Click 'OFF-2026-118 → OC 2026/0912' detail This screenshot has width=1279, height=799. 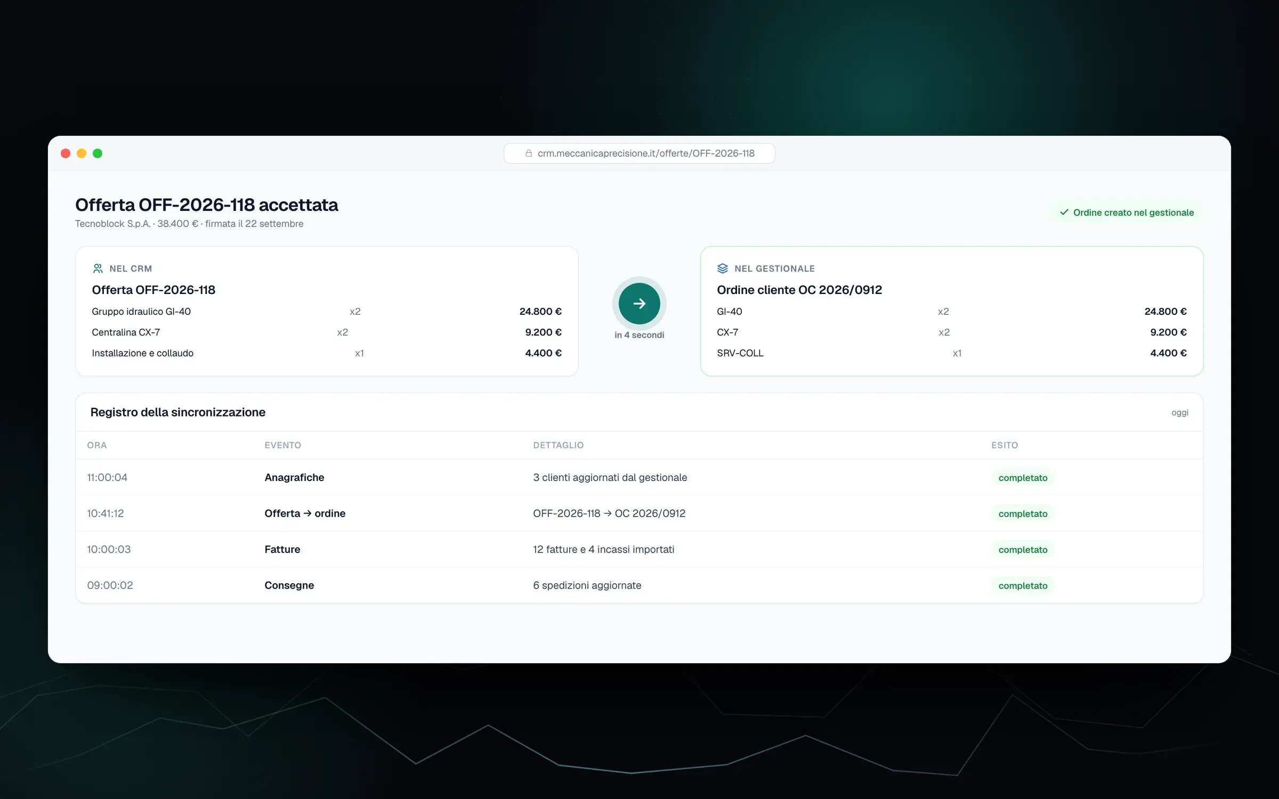(x=609, y=513)
